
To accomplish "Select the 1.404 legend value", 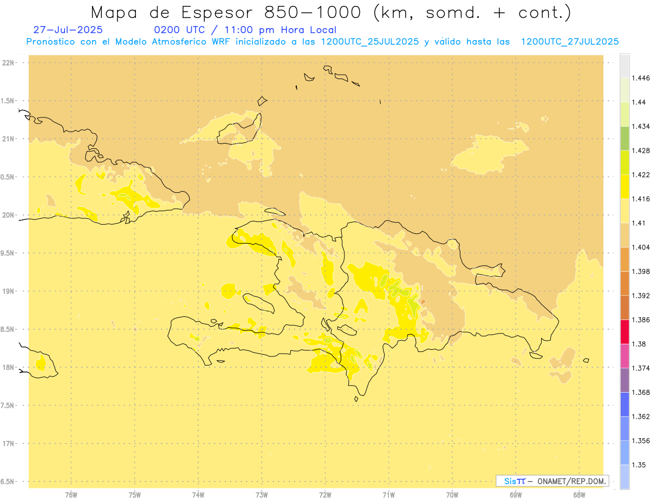I will 641,247.
